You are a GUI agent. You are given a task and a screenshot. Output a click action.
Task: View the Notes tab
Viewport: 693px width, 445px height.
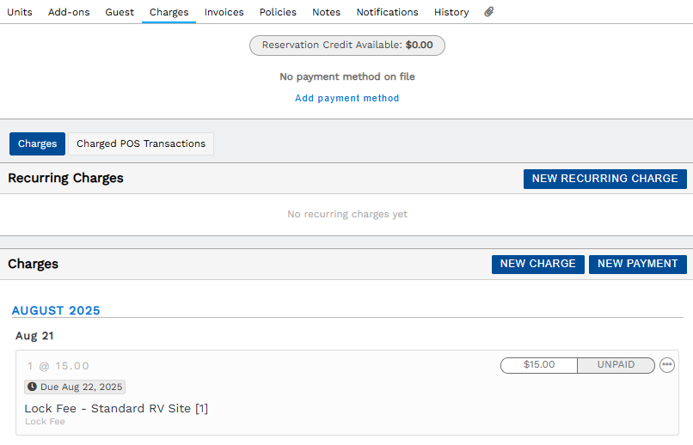(326, 12)
